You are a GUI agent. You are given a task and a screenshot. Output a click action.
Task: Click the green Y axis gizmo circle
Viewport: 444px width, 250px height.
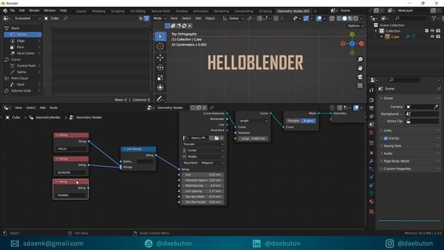click(x=352, y=34)
